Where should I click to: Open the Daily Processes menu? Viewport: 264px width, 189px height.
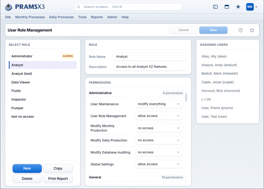click(x=62, y=17)
